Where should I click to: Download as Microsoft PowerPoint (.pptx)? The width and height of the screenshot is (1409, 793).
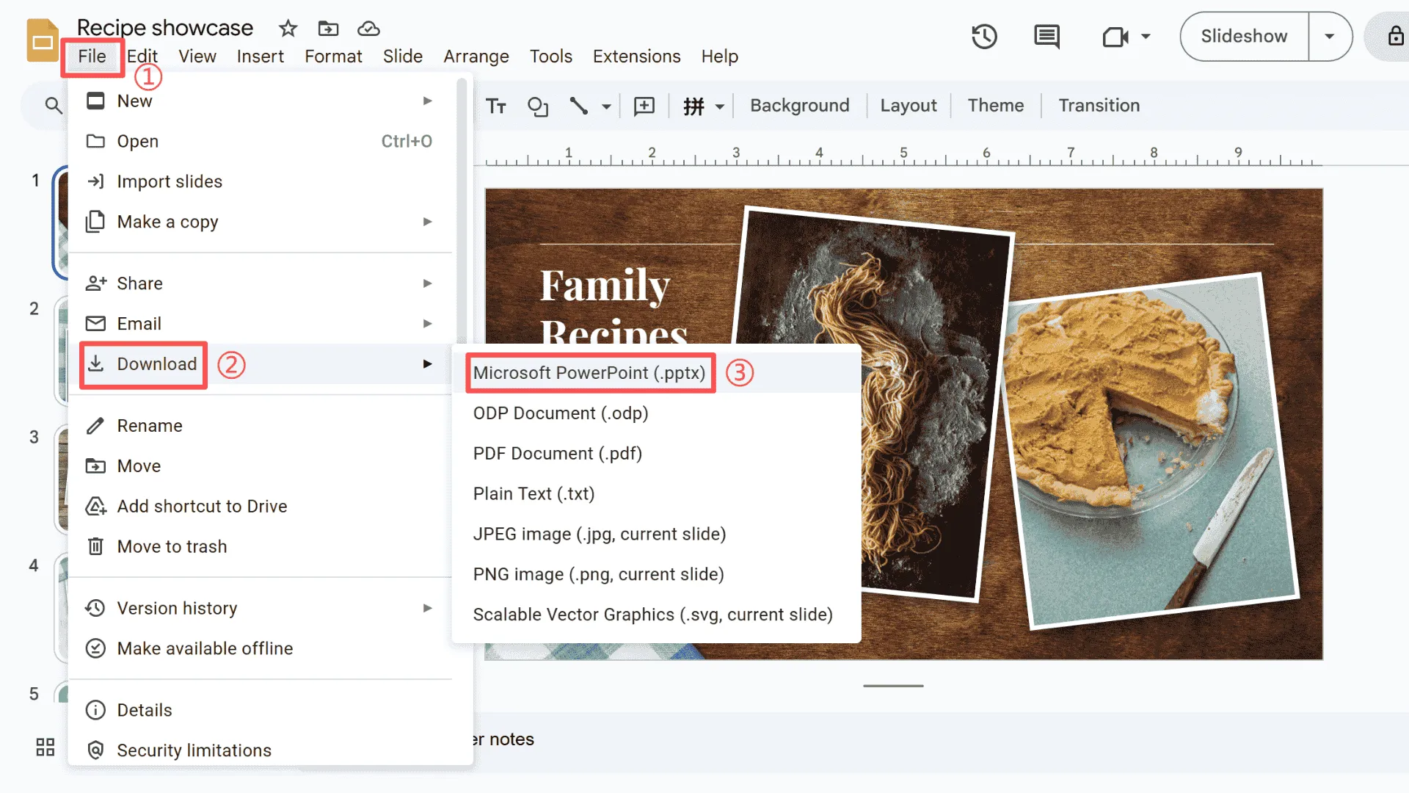tap(656, 373)
